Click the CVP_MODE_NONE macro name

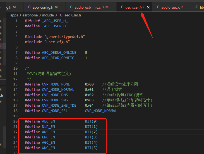pyautogui.click(x=56, y=84)
